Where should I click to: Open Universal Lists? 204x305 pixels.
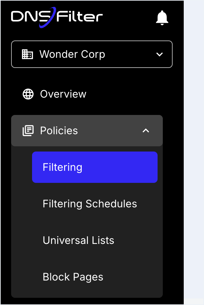(78, 240)
